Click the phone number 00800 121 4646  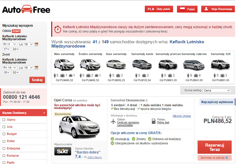(21, 97)
